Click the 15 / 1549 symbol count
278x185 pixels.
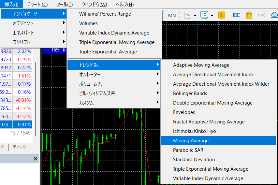(21, 133)
